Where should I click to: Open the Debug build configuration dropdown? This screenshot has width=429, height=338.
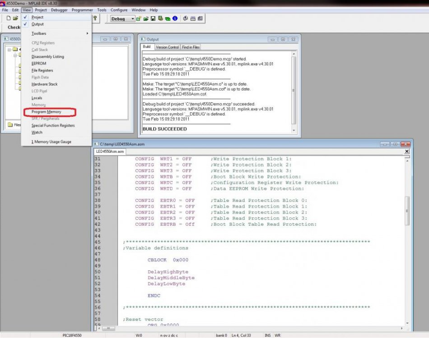(x=132, y=18)
